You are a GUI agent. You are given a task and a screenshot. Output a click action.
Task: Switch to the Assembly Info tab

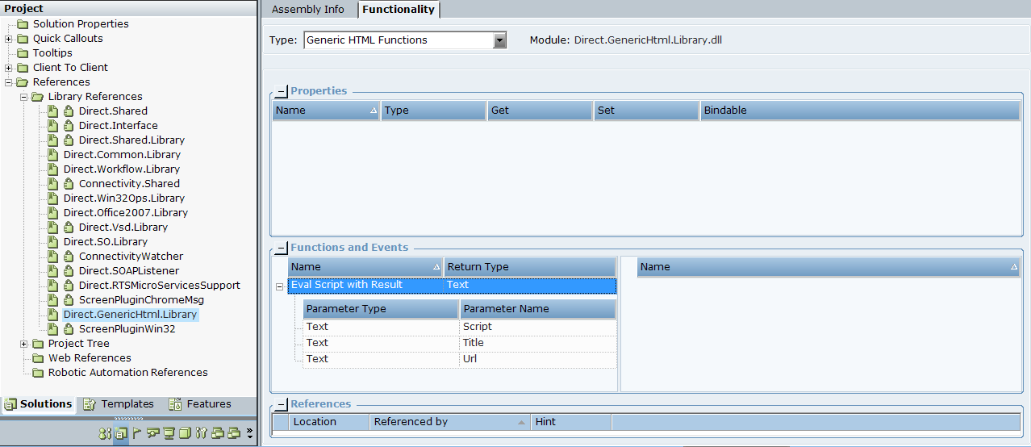307,10
